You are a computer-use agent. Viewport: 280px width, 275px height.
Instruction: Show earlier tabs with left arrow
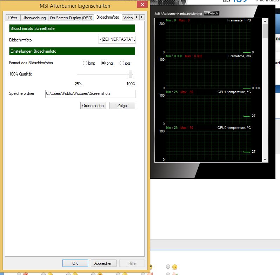tap(136, 17)
